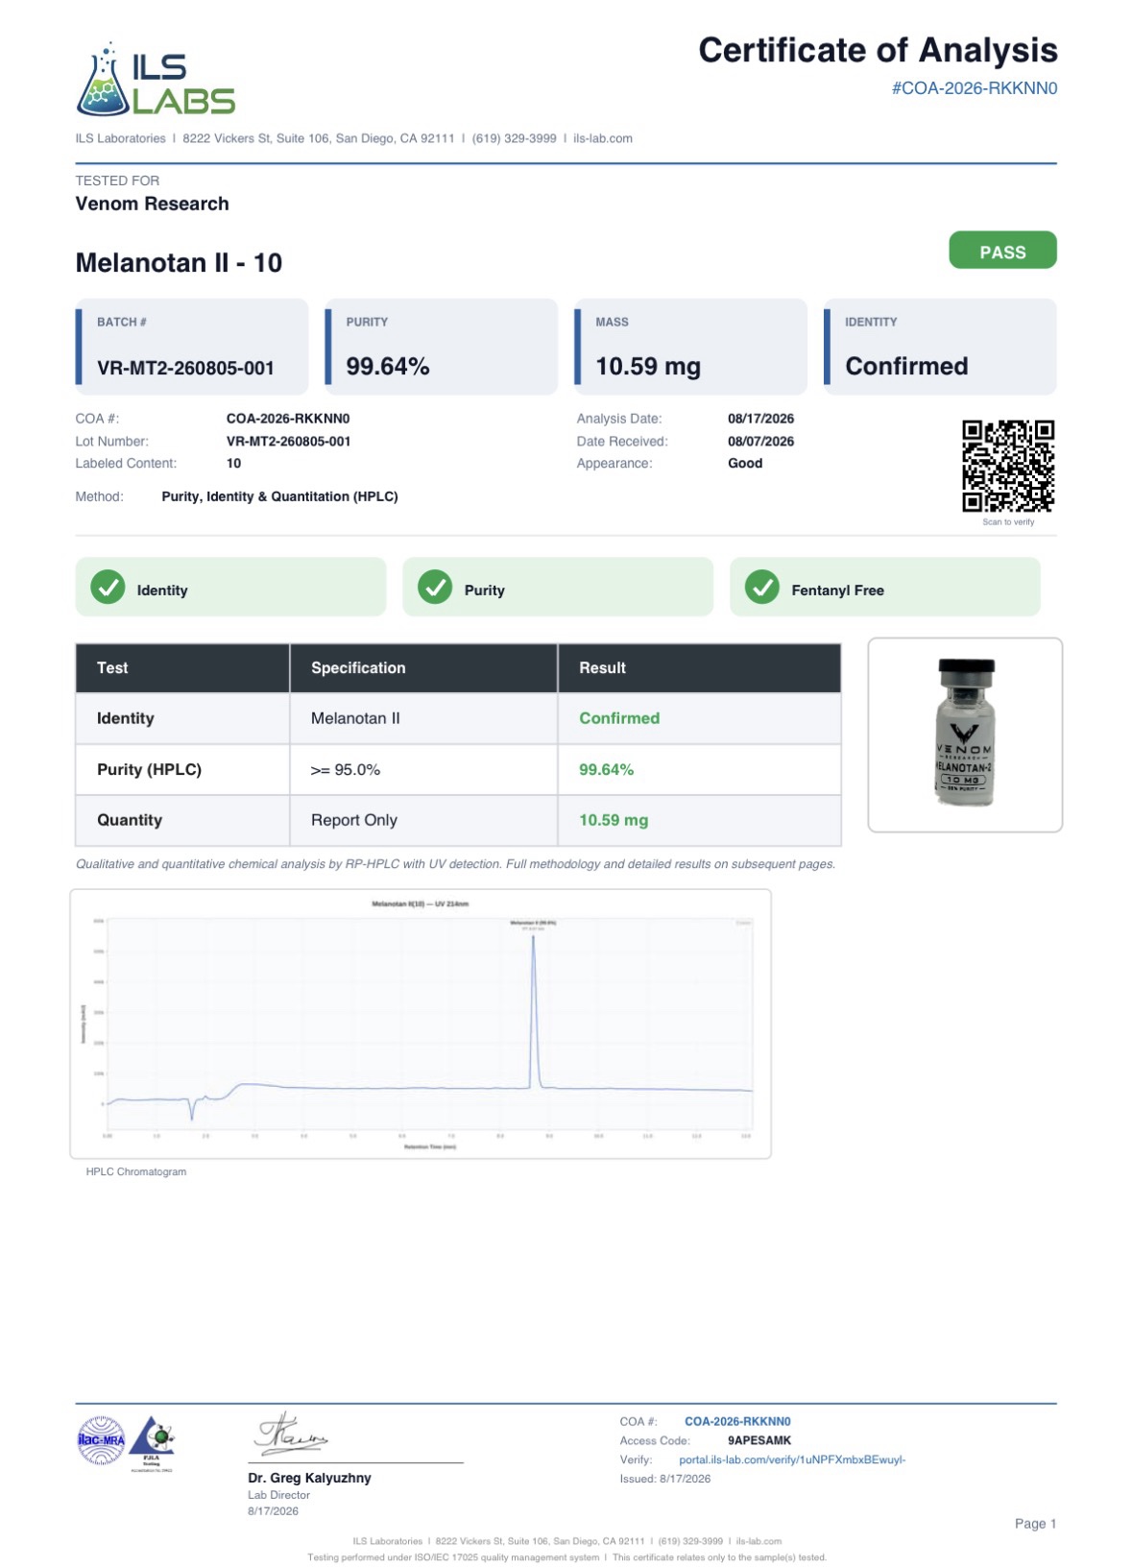Click the 'Identity' test row label in the table

tap(125, 718)
